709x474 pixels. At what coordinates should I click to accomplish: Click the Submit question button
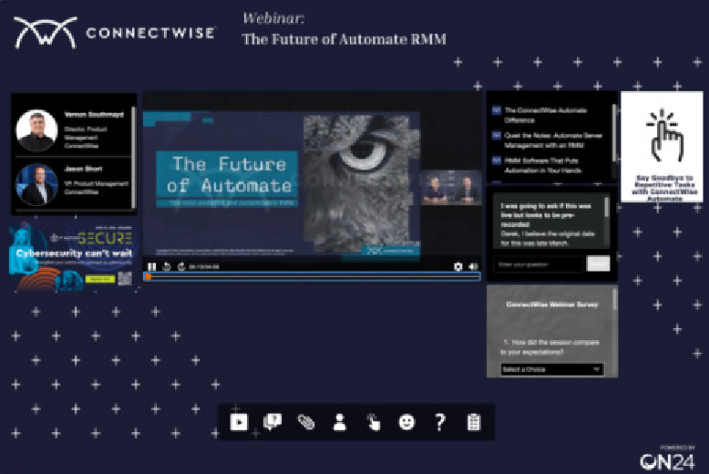pyautogui.click(x=598, y=263)
